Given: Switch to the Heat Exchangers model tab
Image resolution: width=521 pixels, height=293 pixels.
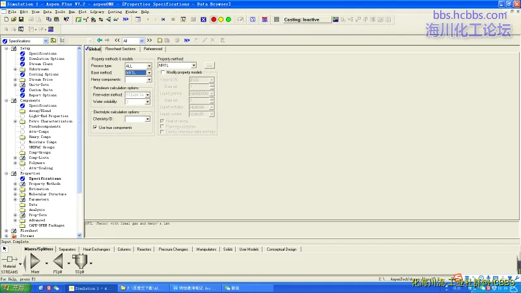Looking at the screenshot, I should (x=96, y=249).
